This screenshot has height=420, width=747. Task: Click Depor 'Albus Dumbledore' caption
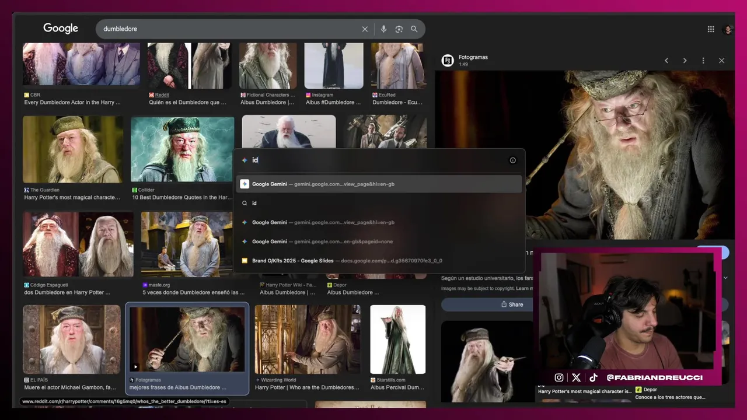353,292
